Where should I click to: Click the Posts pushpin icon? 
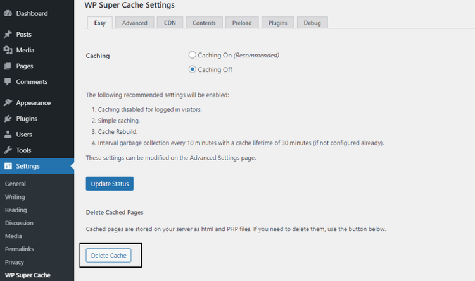click(x=8, y=34)
